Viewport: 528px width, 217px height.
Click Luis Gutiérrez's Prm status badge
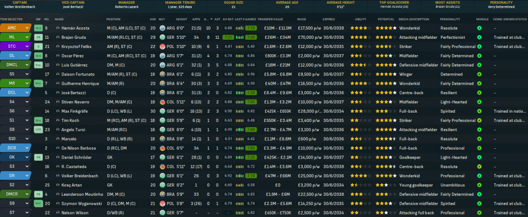38,65
